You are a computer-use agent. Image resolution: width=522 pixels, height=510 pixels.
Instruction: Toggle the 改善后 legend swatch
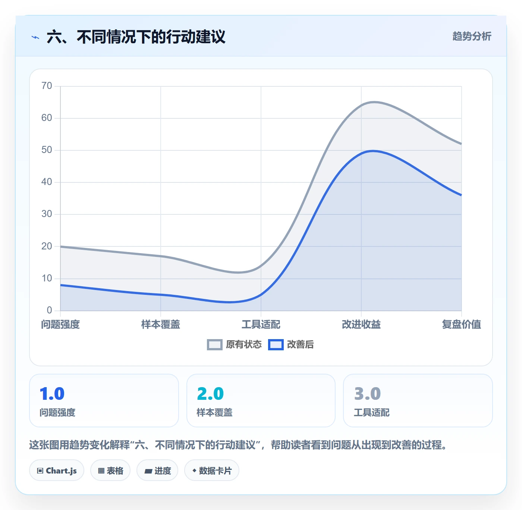(x=276, y=345)
